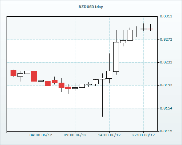
Task: Select the white candle topping near 0.8290
Action: (x=130, y=35)
